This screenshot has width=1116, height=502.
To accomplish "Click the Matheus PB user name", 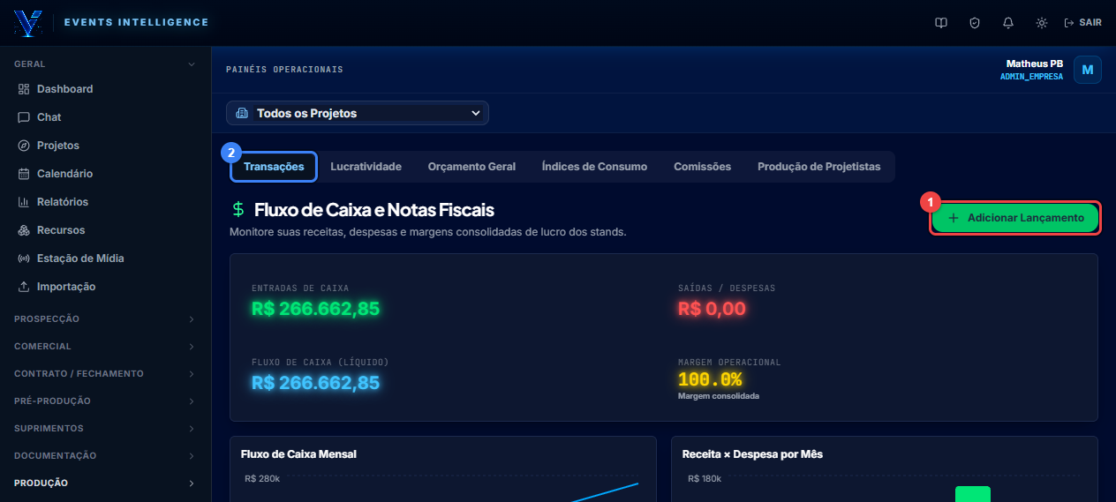I will pos(1034,64).
